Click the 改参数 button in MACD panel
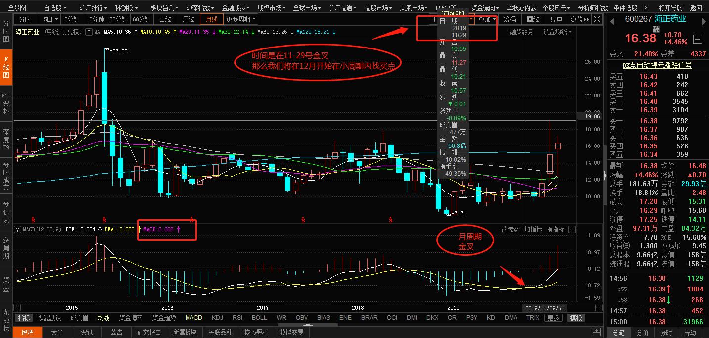The height and width of the screenshot is (338, 709). [x=511, y=229]
